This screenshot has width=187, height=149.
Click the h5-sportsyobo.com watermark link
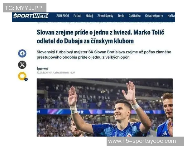(142, 141)
